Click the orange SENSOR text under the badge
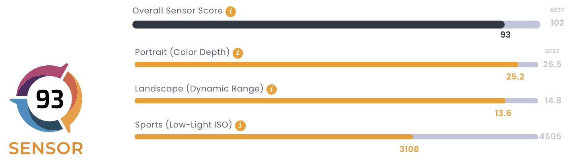The width and height of the screenshot is (575, 160). pos(46,149)
